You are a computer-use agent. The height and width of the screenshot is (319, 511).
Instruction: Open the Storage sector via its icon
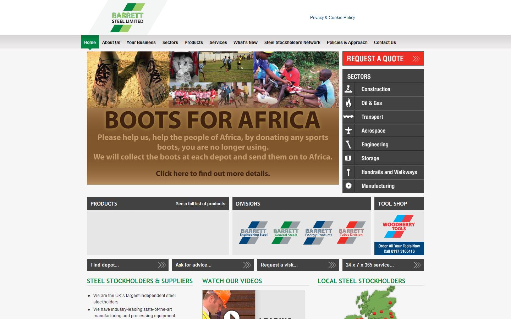click(349, 158)
